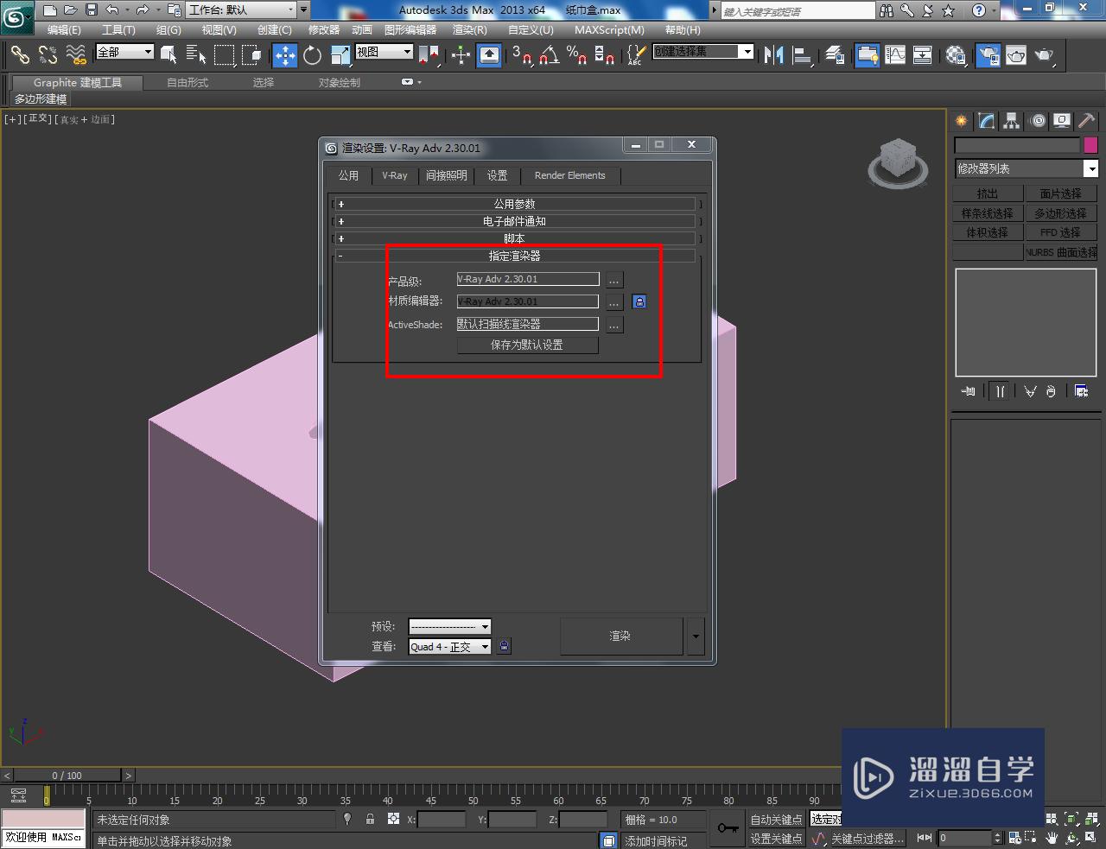
Task: Activate Select and Rotate tool
Action: coord(312,55)
